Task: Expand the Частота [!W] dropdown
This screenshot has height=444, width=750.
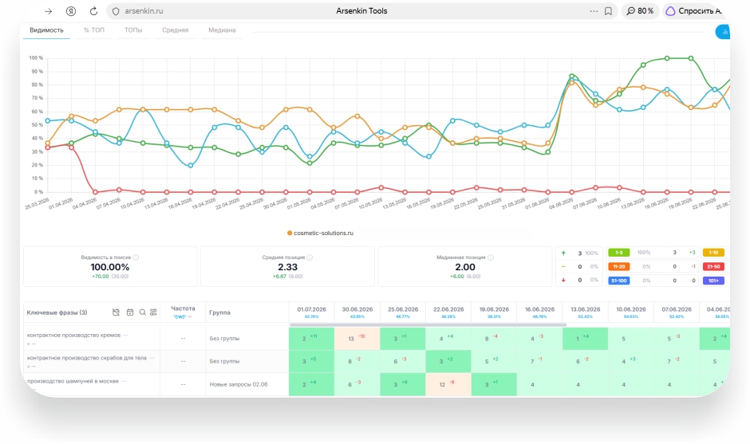Action: (x=183, y=316)
